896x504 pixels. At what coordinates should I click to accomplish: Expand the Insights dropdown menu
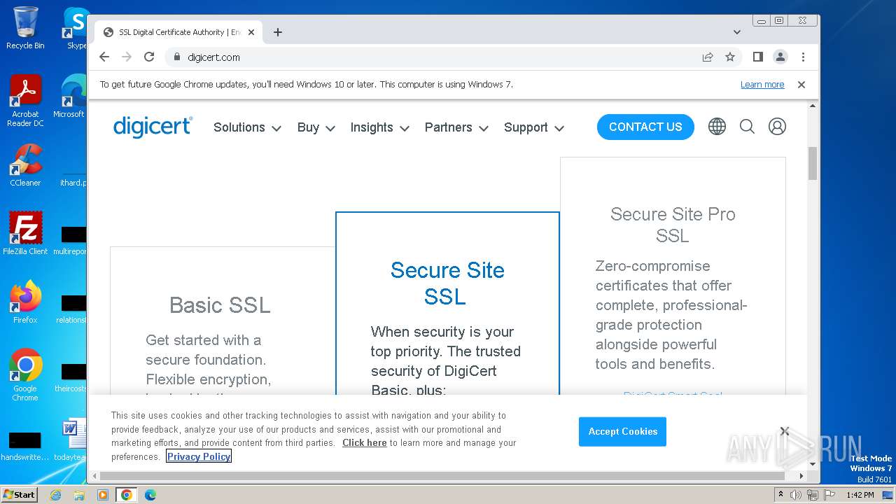pos(380,127)
